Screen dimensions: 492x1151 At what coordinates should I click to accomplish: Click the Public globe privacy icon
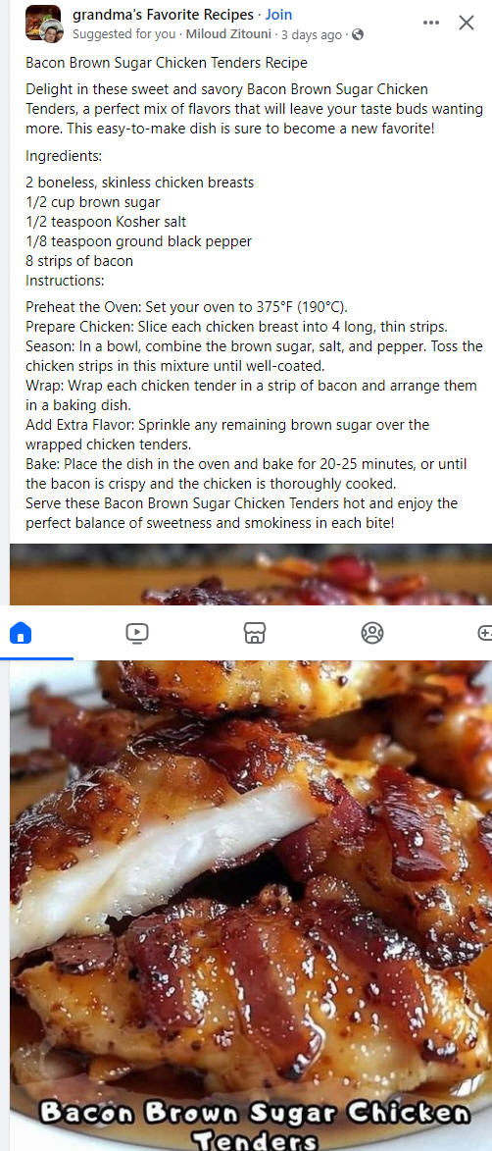click(x=358, y=34)
